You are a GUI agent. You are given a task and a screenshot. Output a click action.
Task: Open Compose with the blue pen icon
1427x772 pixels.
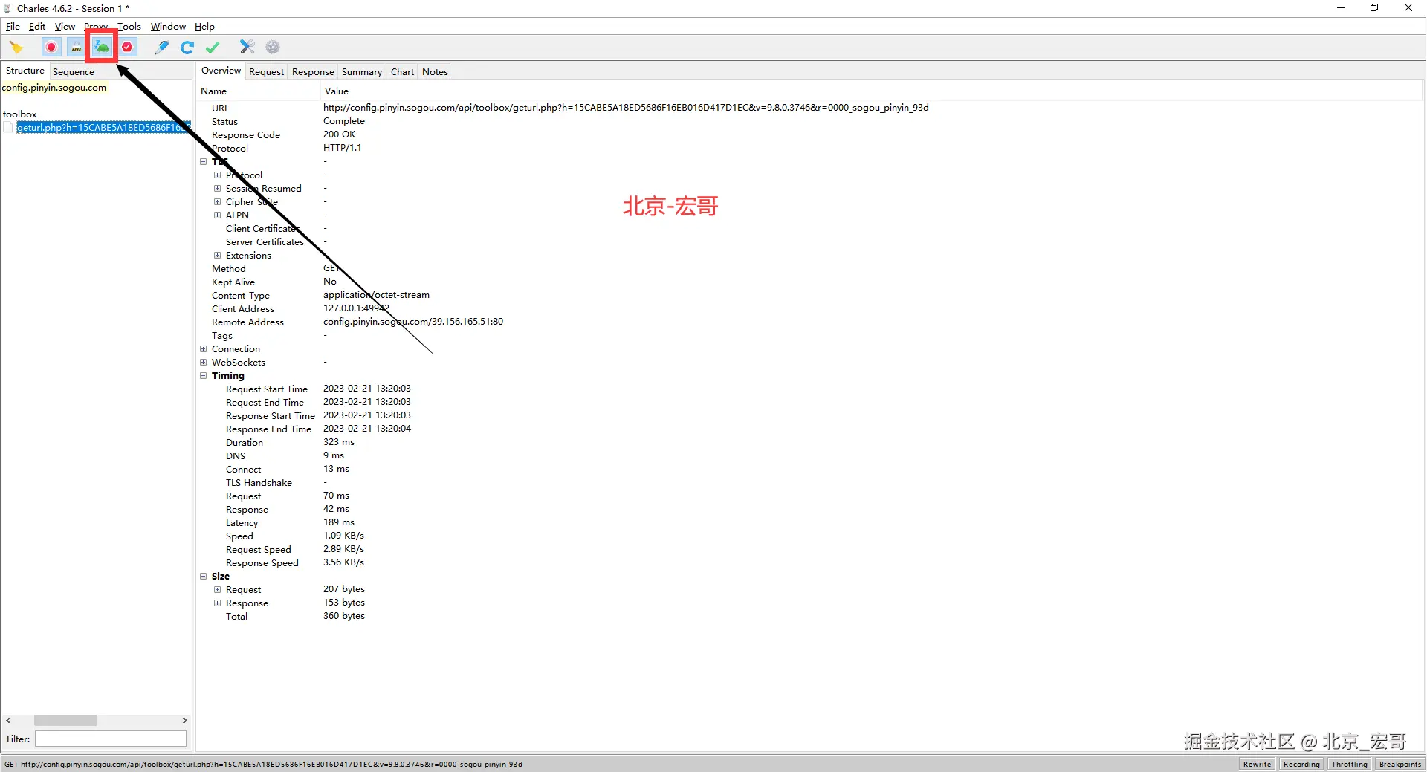[x=161, y=48]
